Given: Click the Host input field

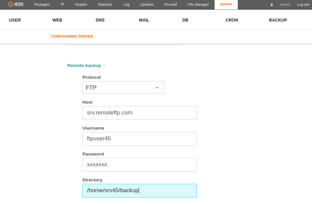Looking at the screenshot, I should [x=139, y=113].
